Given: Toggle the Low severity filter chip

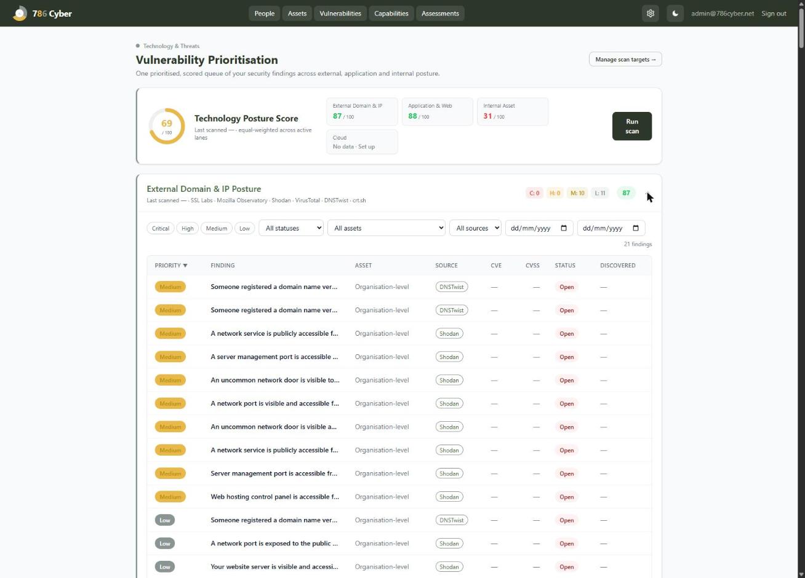Looking at the screenshot, I should 244,228.
